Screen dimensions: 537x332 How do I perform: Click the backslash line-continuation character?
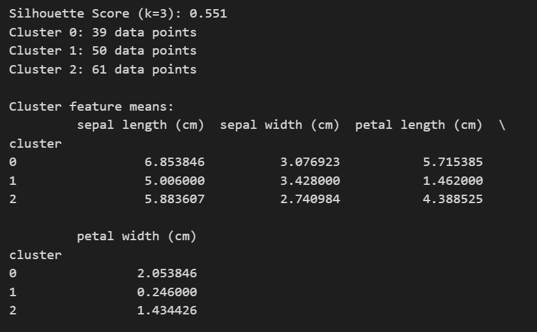click(501, 125)
